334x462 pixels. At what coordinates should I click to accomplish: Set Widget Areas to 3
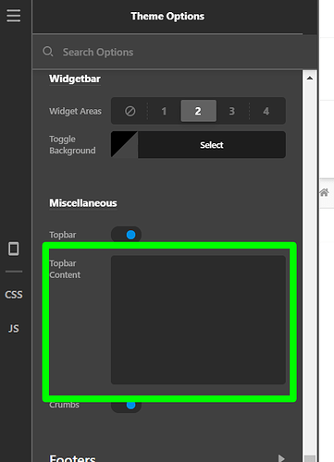point(232,111)
